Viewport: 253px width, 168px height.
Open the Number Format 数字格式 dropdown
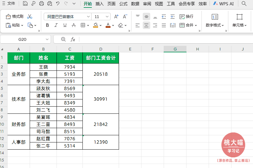tap(215, 25)
